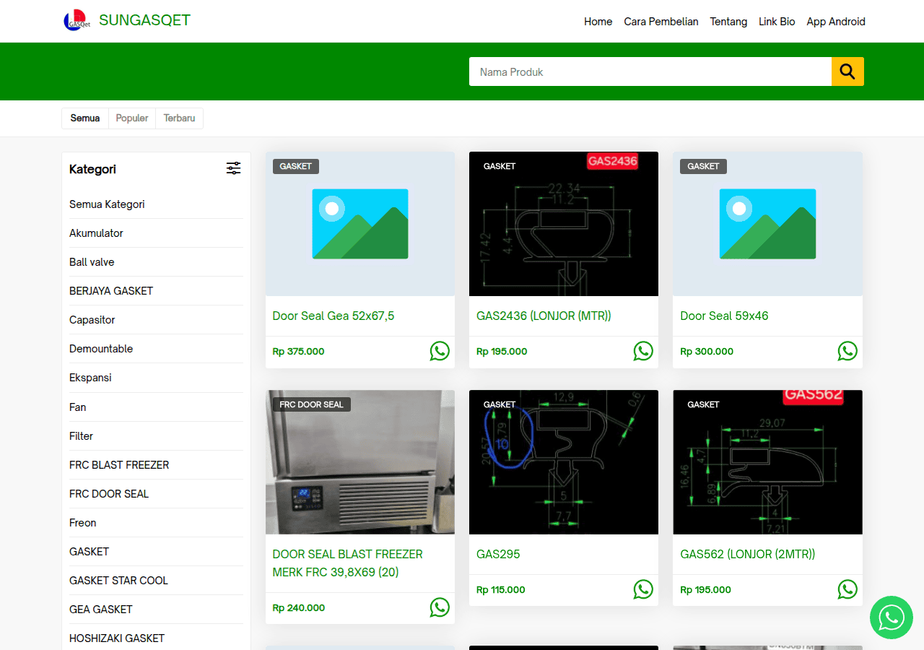
Task: Click WhatsApp icon on Door Seal 59x46
Action: click(847, 351)
